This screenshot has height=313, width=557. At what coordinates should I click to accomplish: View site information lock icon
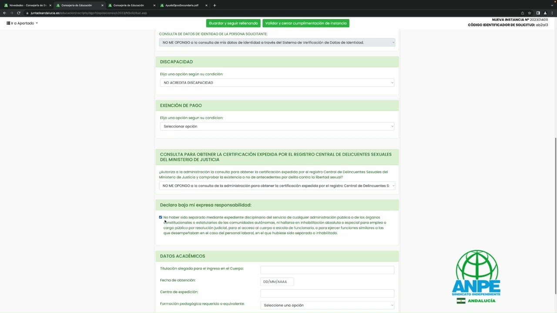coord(27,13)
